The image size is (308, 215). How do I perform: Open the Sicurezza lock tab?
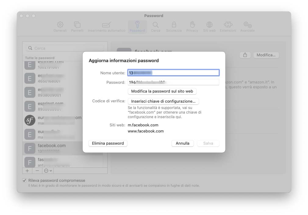pos(174,27)
